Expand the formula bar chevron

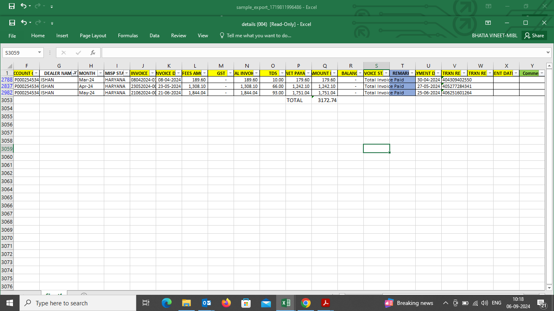click(x=548, y=53)
